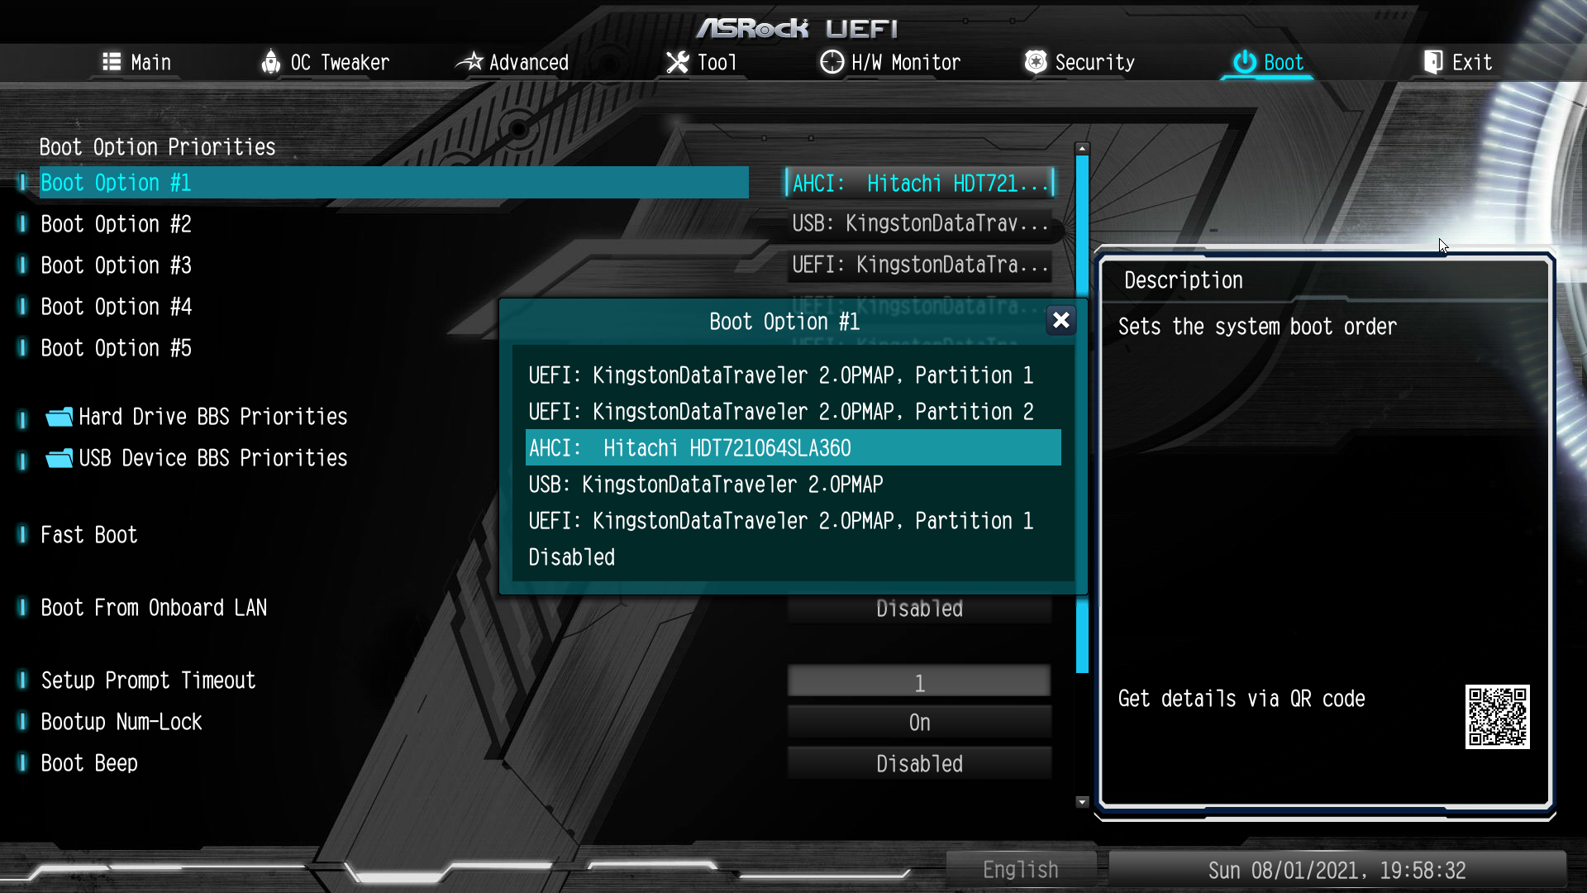Open the H/W Monitor tab
The width and height of the screenshot is (1587, 893).
[x=890, y=62]
